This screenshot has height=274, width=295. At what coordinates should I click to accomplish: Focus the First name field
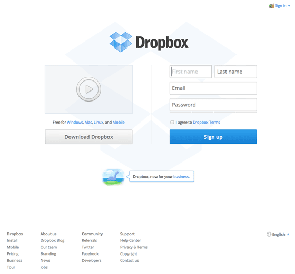point(190,72)
